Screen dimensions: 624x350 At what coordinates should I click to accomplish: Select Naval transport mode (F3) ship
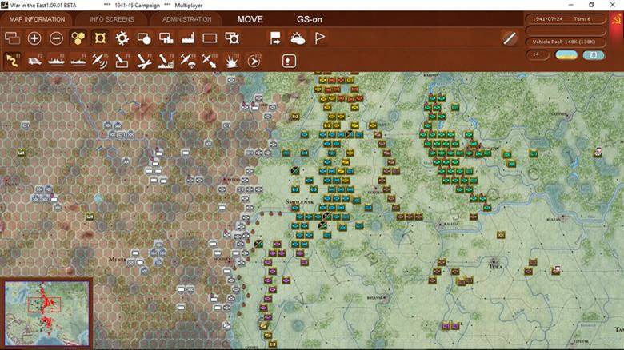click(56, 61)
